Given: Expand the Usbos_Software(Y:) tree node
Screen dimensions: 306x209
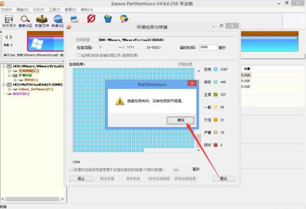Looking at the screenshot, I should click(9, 89).
